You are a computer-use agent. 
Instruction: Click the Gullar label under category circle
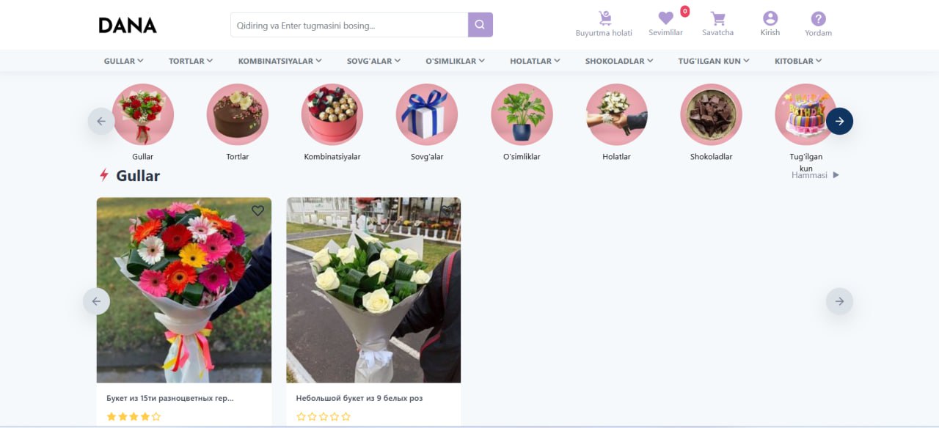tap(143, 157)
